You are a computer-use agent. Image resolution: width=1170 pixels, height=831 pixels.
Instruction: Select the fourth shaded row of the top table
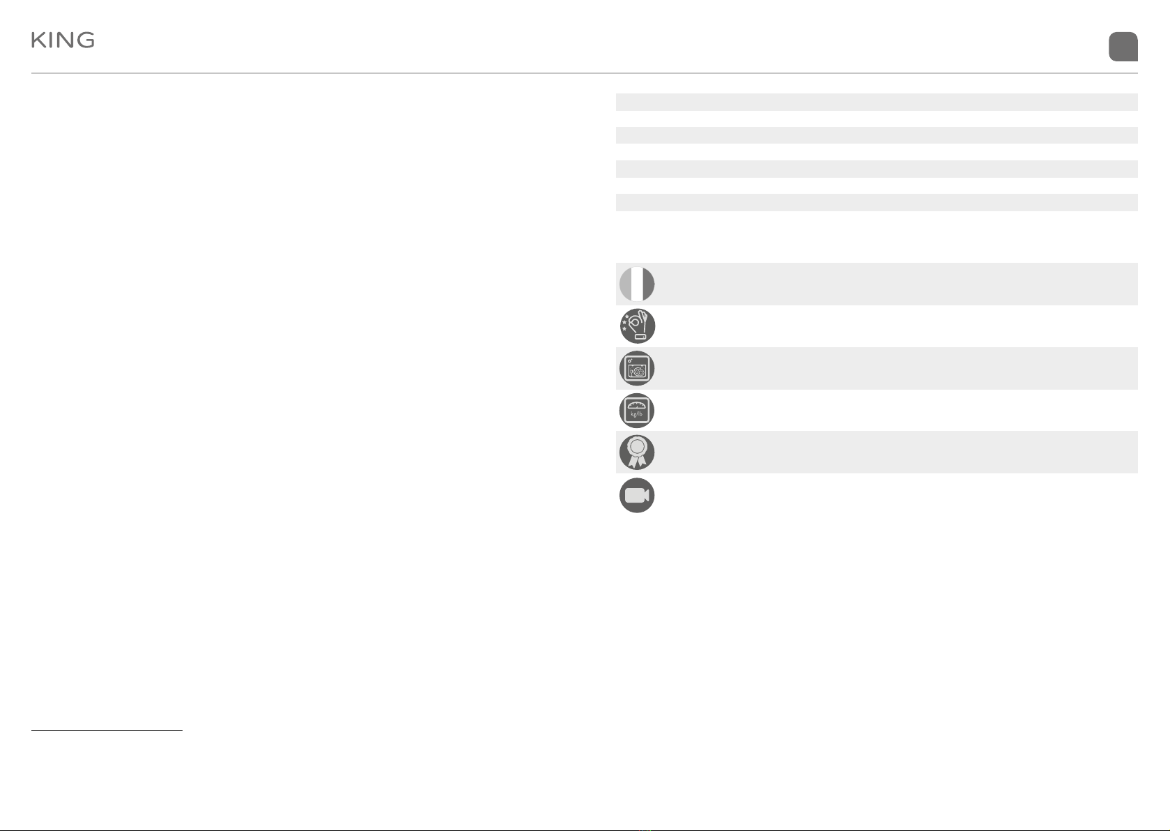877,202
